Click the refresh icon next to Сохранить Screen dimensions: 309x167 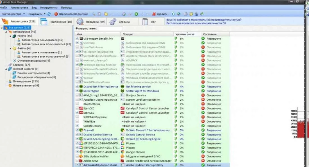49,14
